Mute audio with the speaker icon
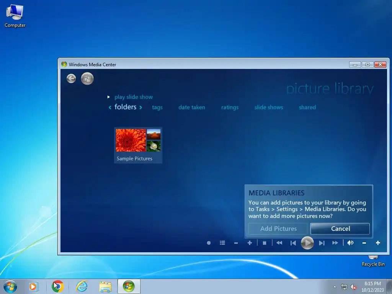The width and height of the screenshot is (392, 294). click(x=350, y=243)
